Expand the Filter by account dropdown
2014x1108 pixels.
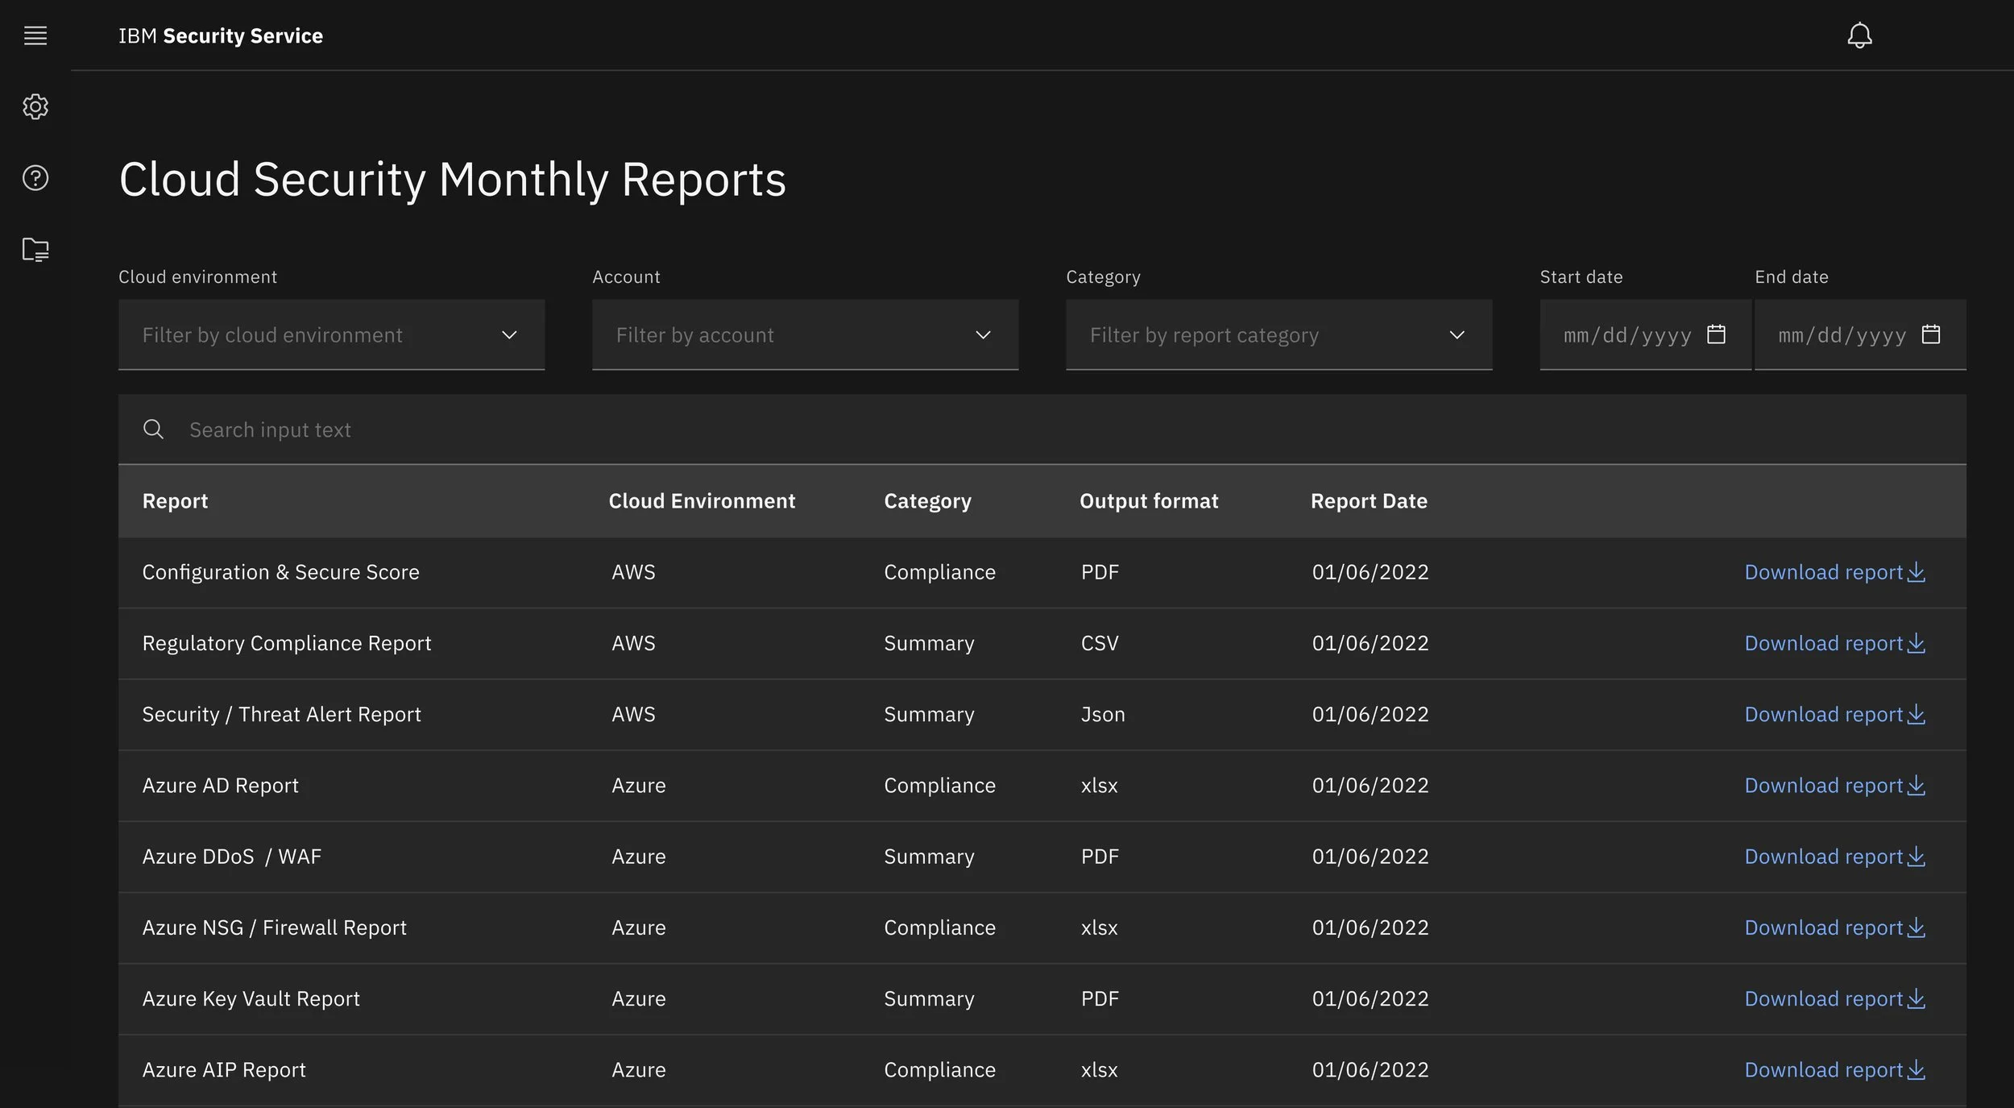pyautogui.click(x=805, y=335)
